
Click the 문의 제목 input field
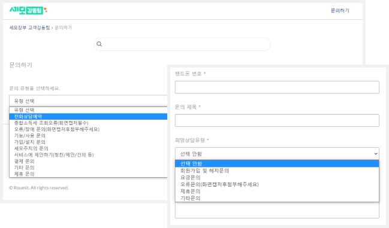[277, 120]
